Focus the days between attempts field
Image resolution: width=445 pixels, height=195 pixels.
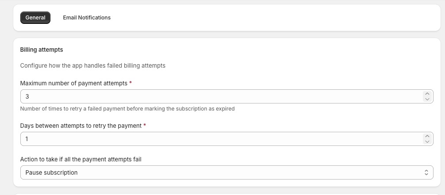[x=221, y=139]
